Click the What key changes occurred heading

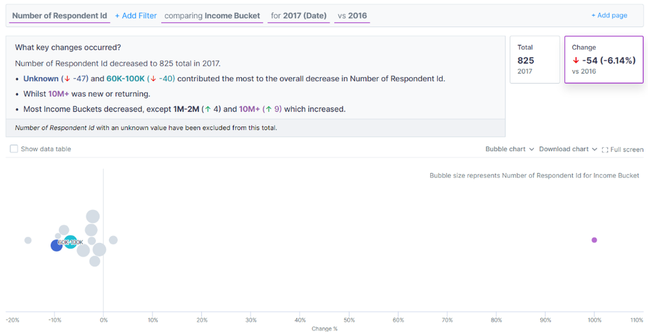tap(68, 47)
